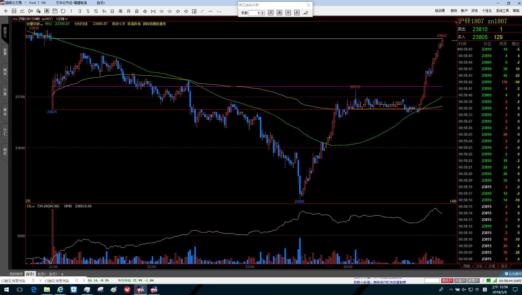Click the 手数 quantity input field
This screenshot has width=522, height=295.
tap(255, 13)
